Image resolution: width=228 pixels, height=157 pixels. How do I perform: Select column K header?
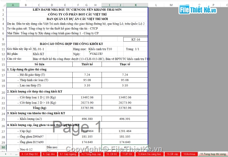point(136,5)
